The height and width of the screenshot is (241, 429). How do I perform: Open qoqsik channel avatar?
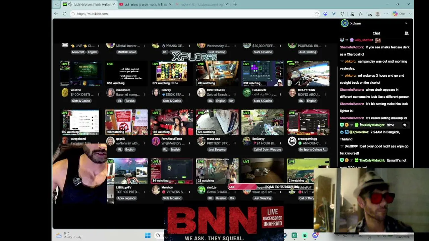[x=110, y=141]
